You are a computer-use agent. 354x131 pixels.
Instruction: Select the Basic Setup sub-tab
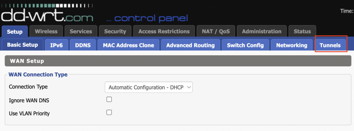click(22, 45)
